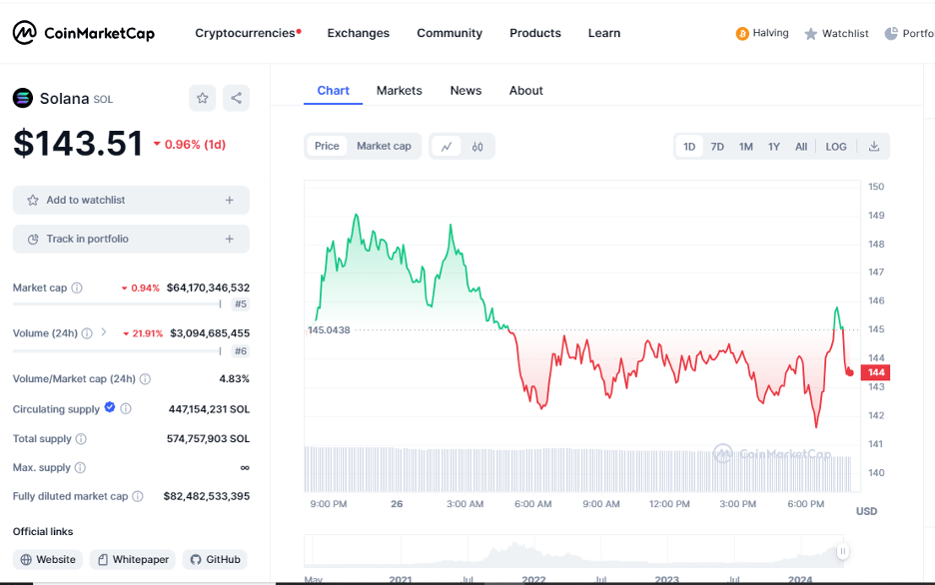This screenshot has height=585, width=935.
Task: Click the 574,757,903 SOL total supply
Action: pyautogui.click(x=208, y=438)
